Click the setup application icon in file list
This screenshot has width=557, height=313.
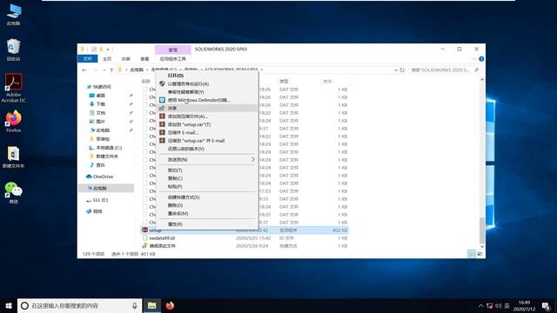pyautogui.click(x=144, y=230)
